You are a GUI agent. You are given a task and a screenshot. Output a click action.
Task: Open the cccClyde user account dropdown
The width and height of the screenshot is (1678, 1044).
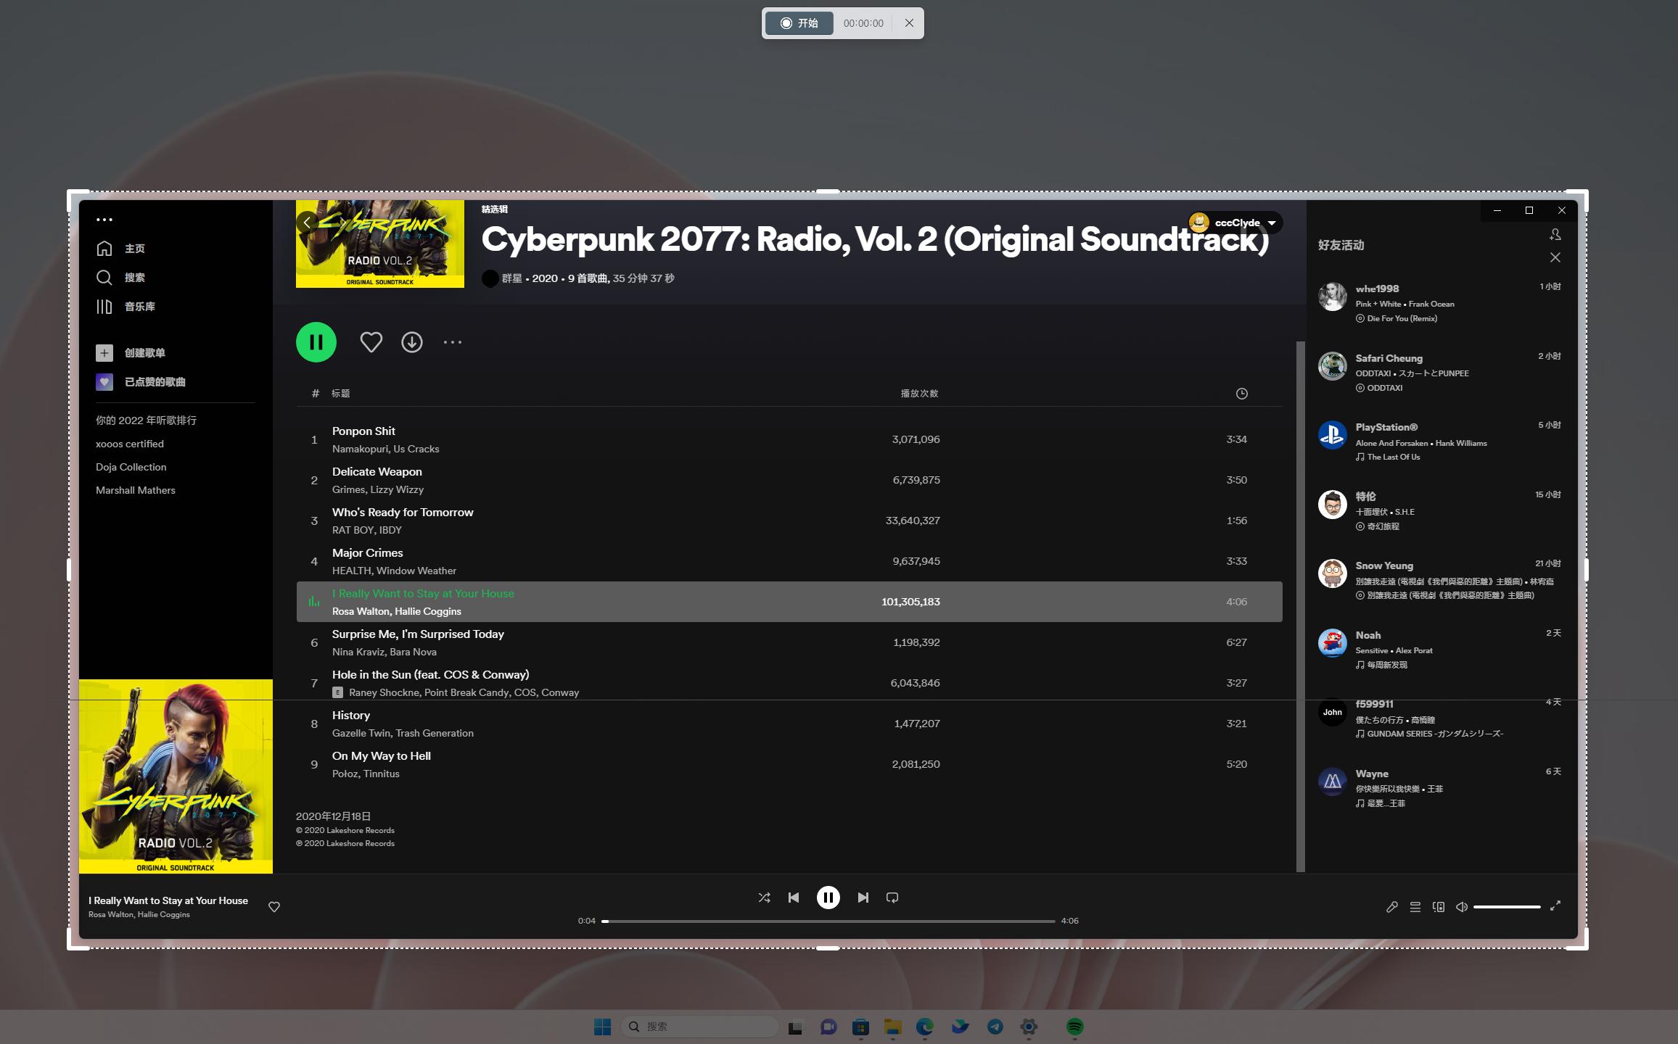point(1235,223)
